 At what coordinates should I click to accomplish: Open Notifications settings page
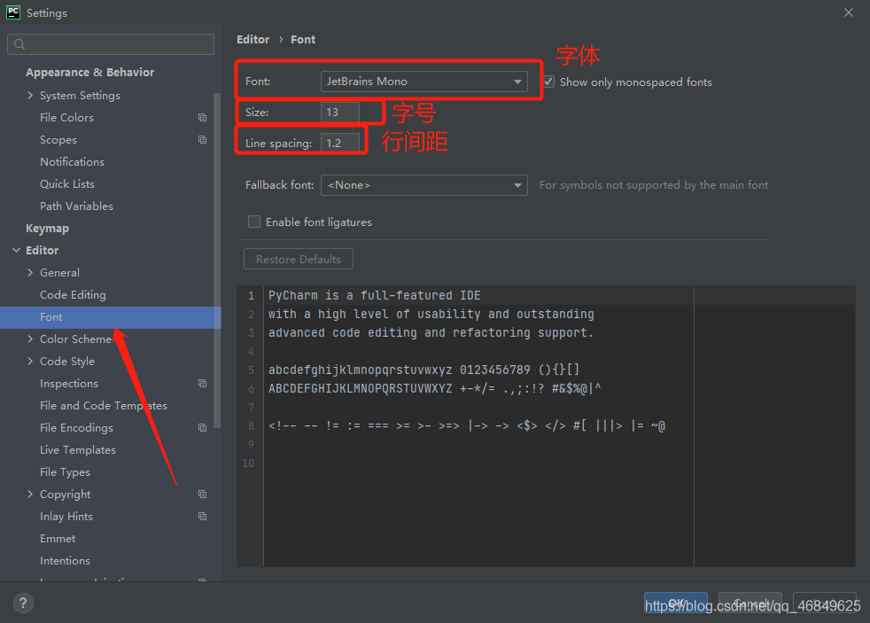tap(72, 162)
